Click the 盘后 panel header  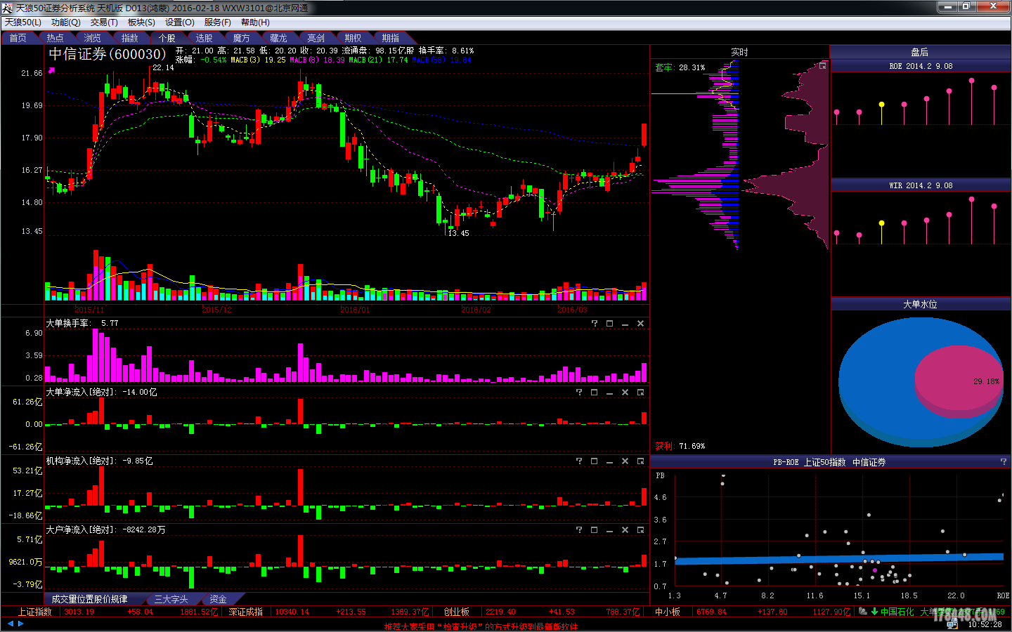920,52
